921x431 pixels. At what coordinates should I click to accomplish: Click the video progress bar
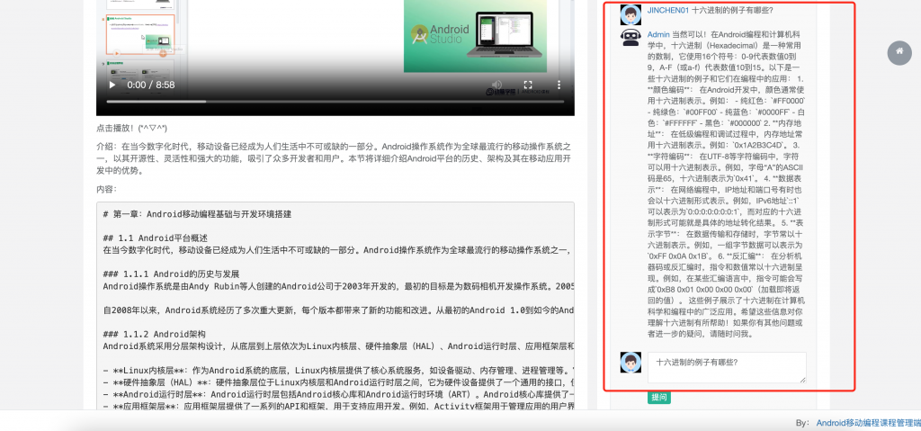coord(335,101)
